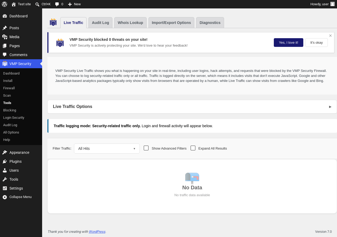Open VMP Security Dashboard submenu item
337x237 pixels.
point(11,73)
